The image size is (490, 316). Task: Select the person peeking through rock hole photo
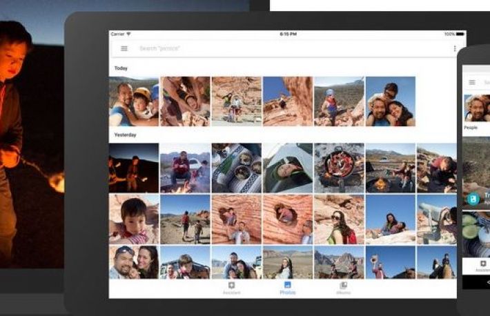coord(287,219)
